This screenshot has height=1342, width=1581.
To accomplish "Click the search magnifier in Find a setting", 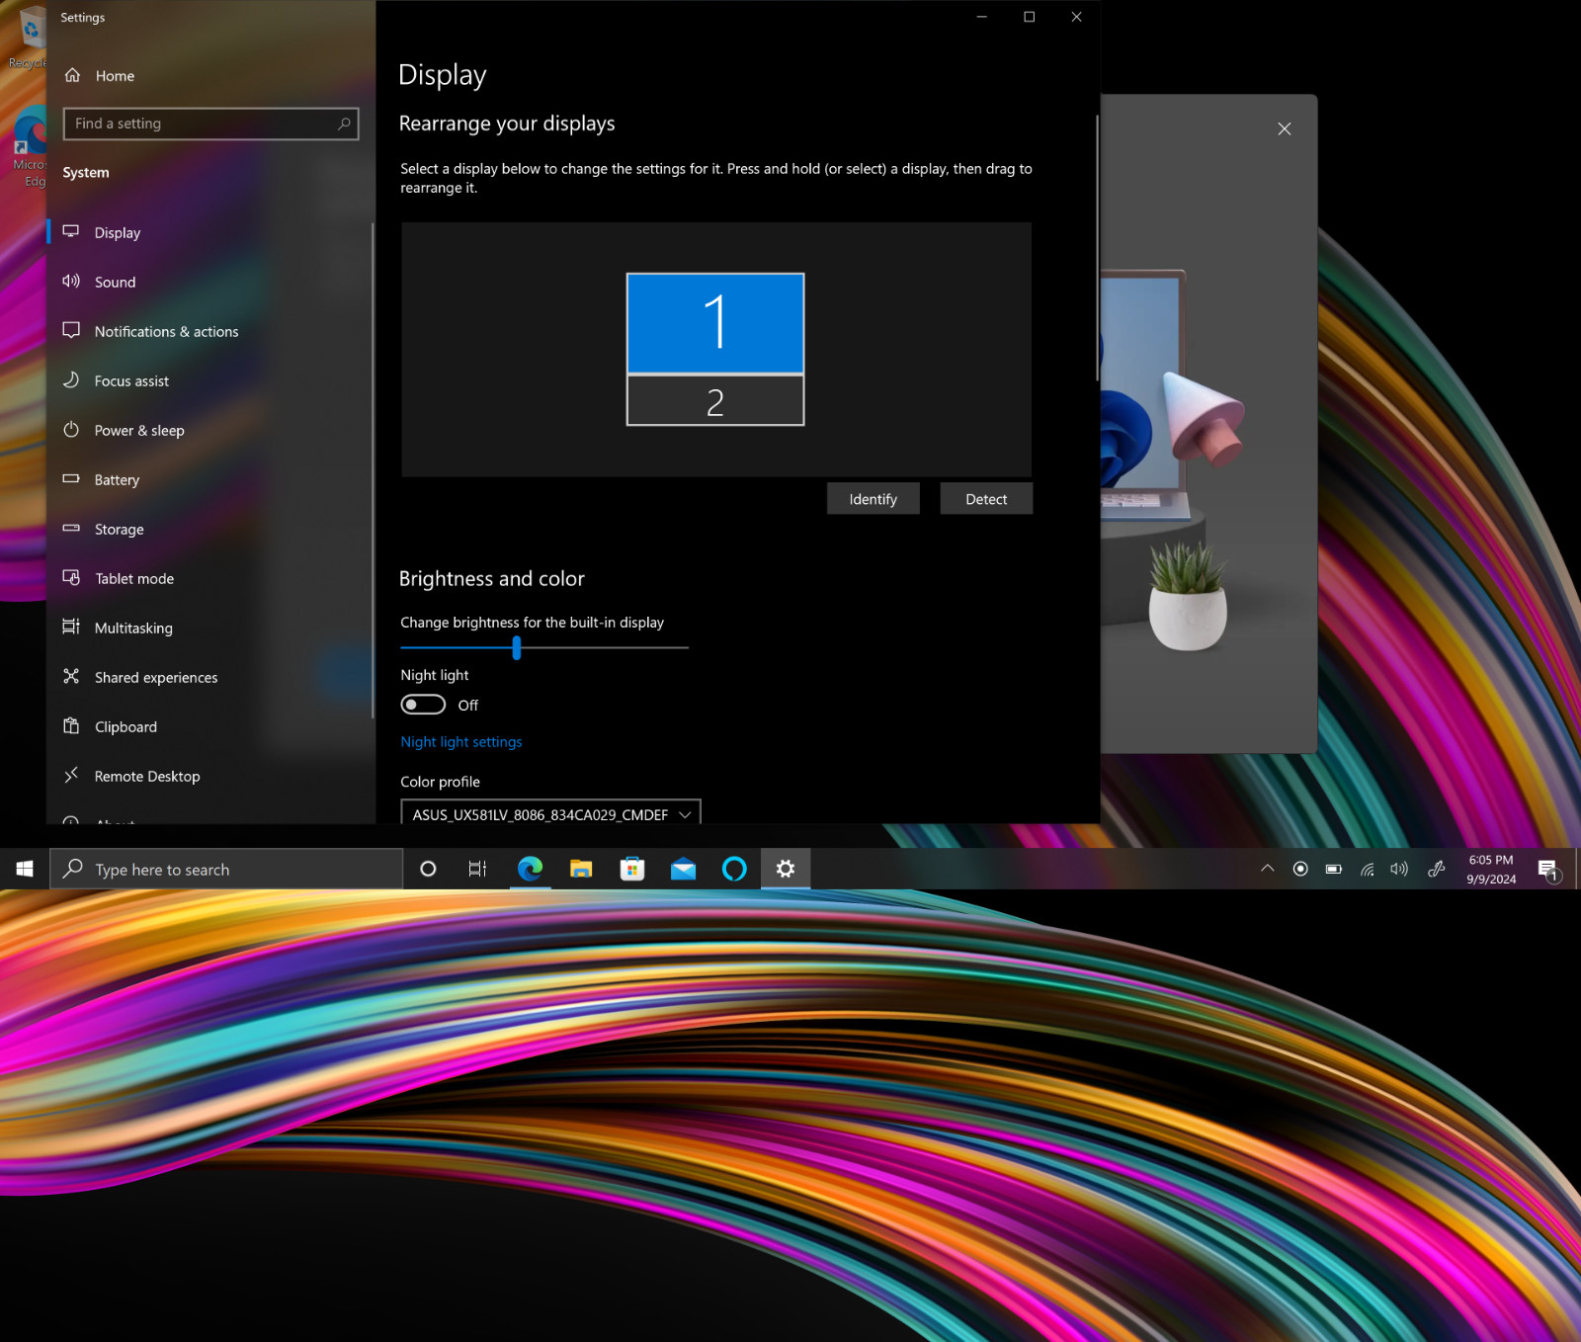I will (x=344, y=124).
